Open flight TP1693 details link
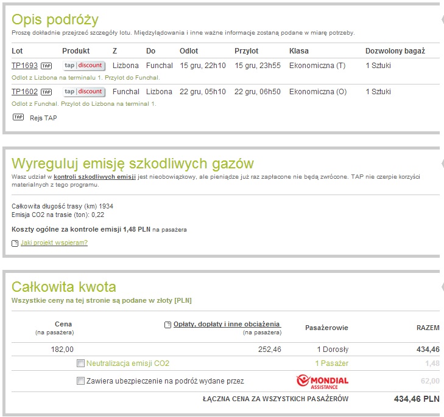Viewport: 444px width, 417px height. (x=24, y=66)
